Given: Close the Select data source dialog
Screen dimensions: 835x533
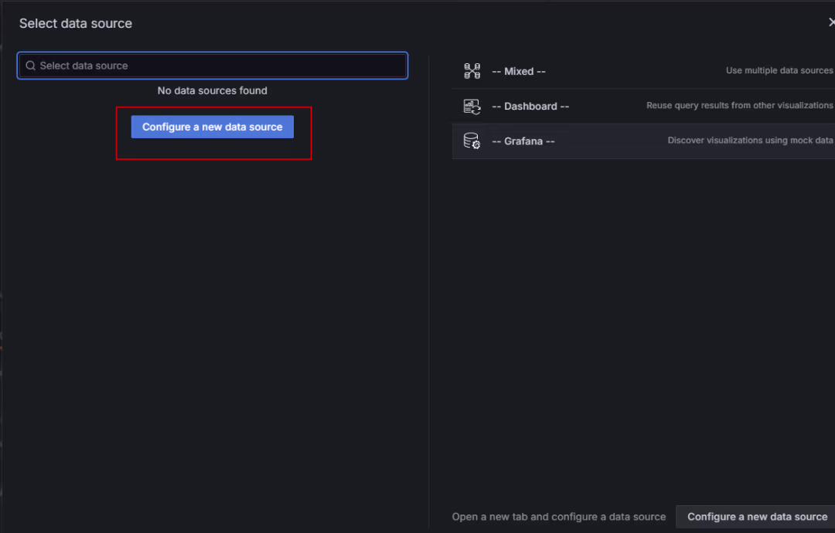Looking at the screenshot, I should click(831, 22).
